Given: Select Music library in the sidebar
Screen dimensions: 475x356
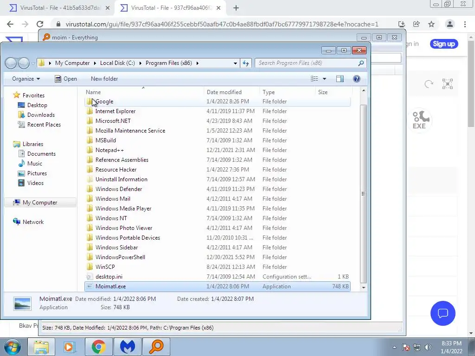Looking at the screenshot, I should [34, 164].
